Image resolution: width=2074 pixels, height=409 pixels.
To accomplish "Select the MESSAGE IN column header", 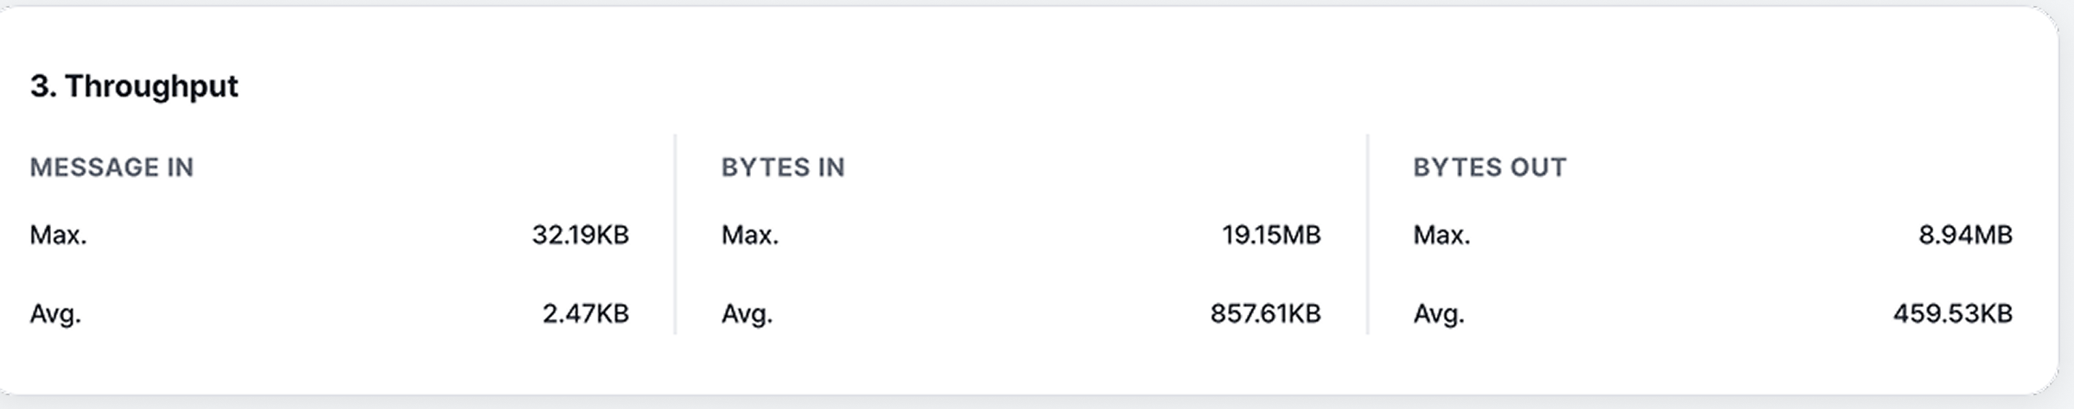I will point(111,167).
